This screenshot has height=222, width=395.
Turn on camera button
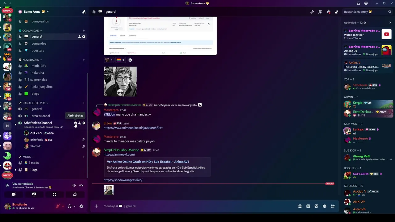coord(14,195)
